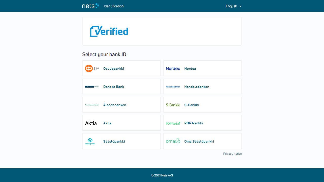This screenshot has width=324, height=182.
Task: Open the English language dropdown
Action: [234, 6]
